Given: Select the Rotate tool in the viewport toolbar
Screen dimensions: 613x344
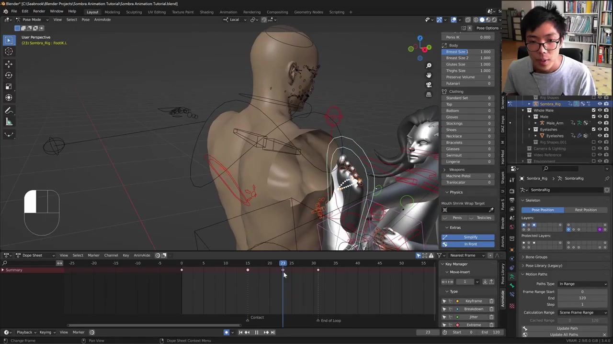Looking at the screenshot, I should tap(9, 75).
